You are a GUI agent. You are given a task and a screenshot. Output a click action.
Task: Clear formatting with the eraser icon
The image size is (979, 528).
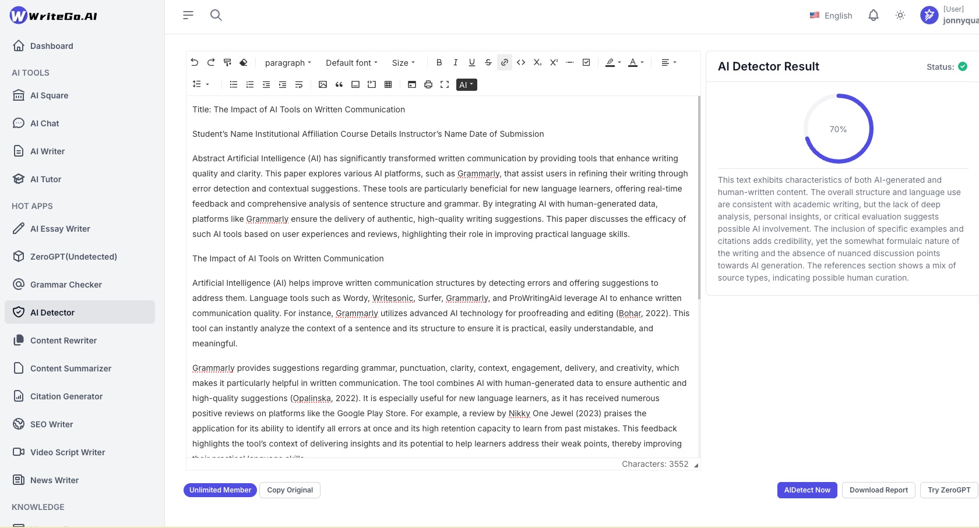point(244,62)
